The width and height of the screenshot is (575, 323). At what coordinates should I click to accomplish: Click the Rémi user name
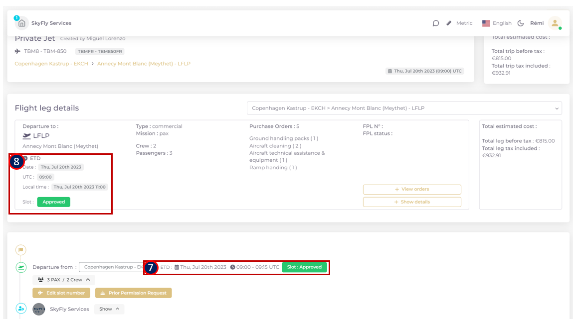coord(537,23)
